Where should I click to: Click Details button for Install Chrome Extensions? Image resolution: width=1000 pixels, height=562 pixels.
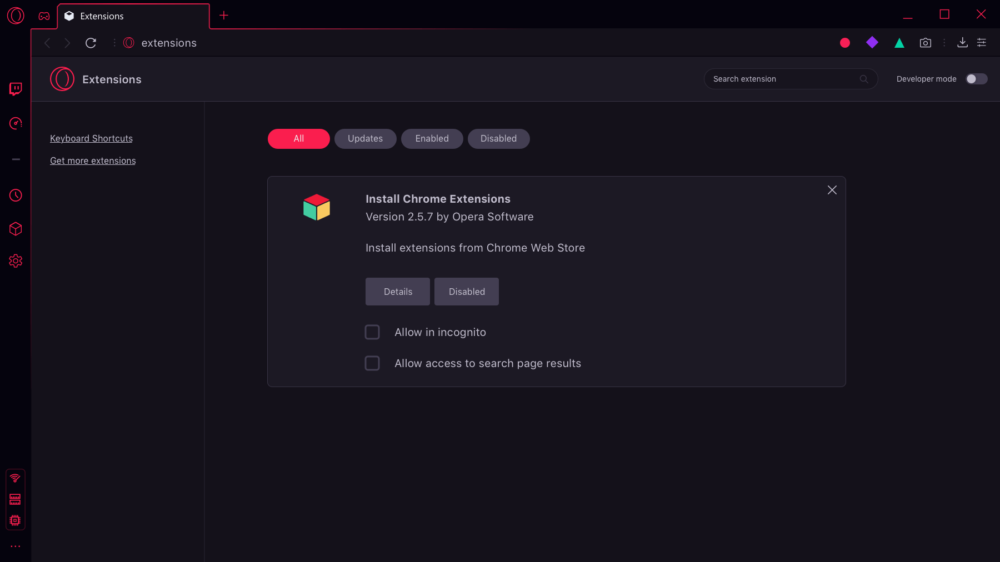tap(398, 292)
